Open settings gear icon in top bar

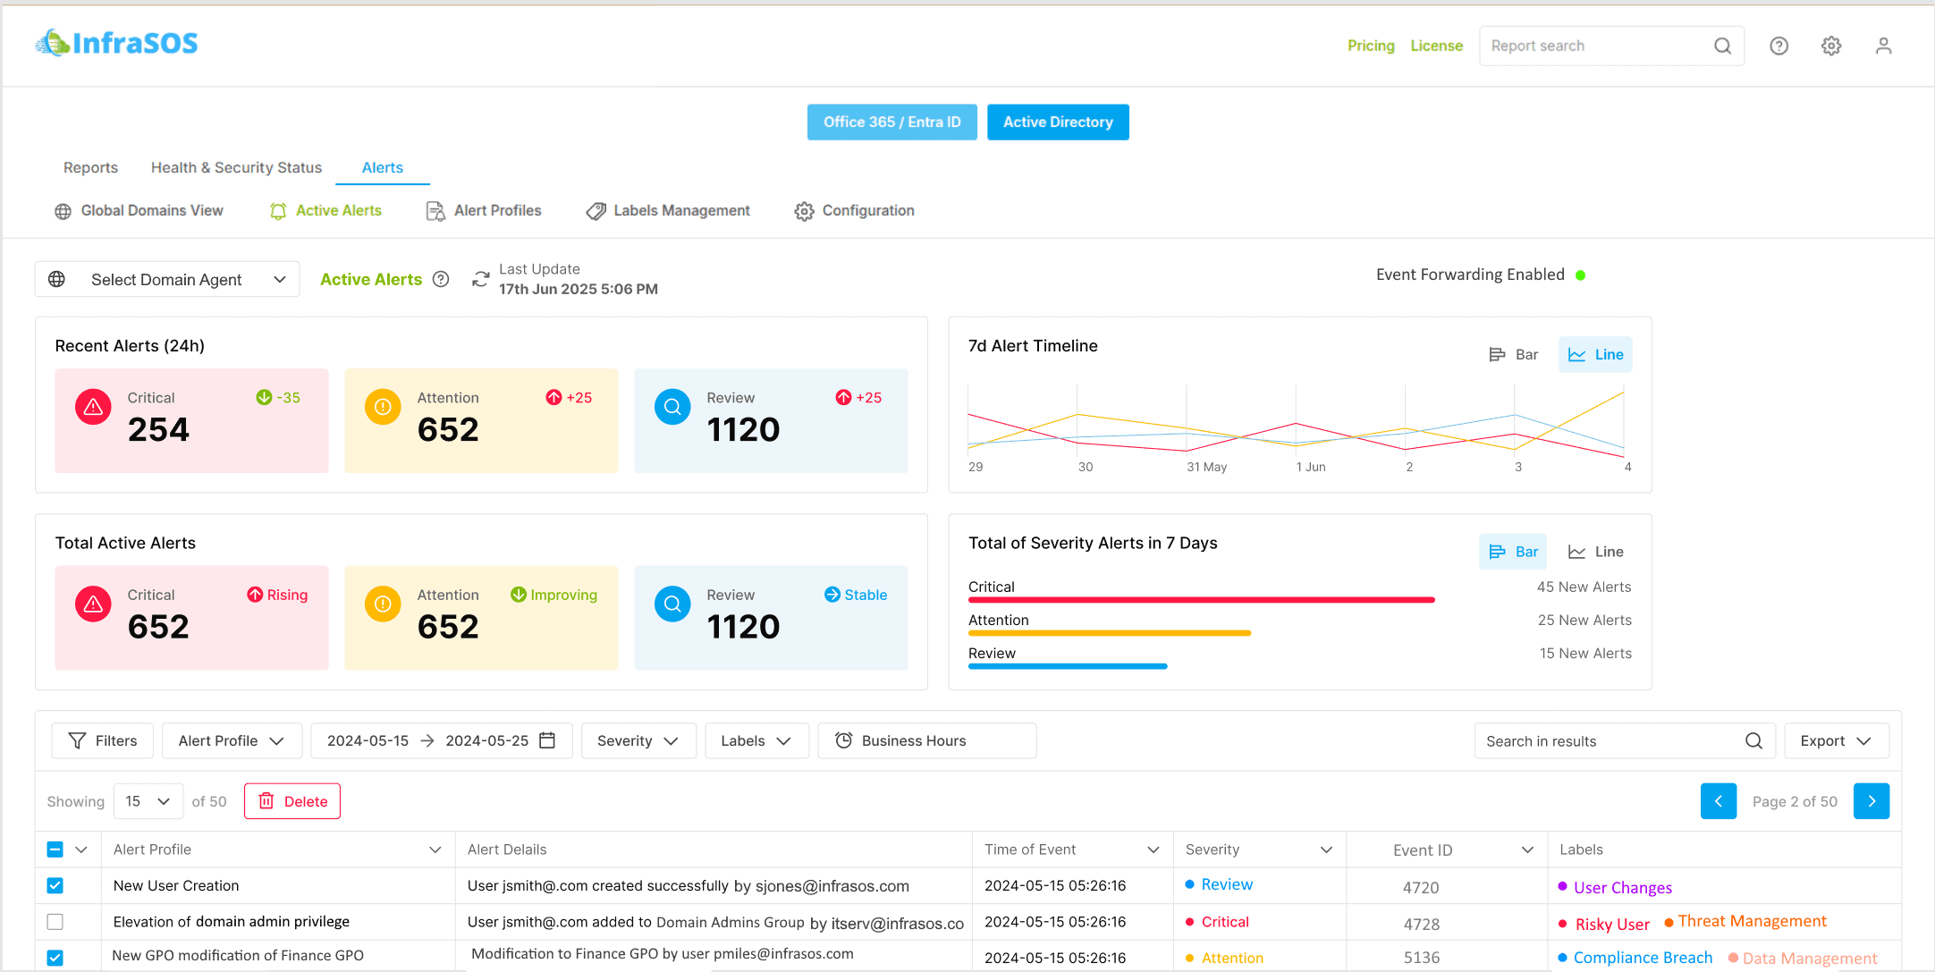(1831, 46)
